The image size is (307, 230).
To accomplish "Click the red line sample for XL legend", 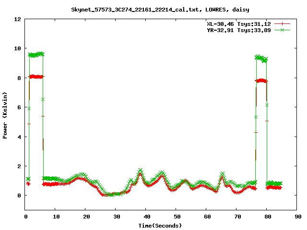I will 282,24.
